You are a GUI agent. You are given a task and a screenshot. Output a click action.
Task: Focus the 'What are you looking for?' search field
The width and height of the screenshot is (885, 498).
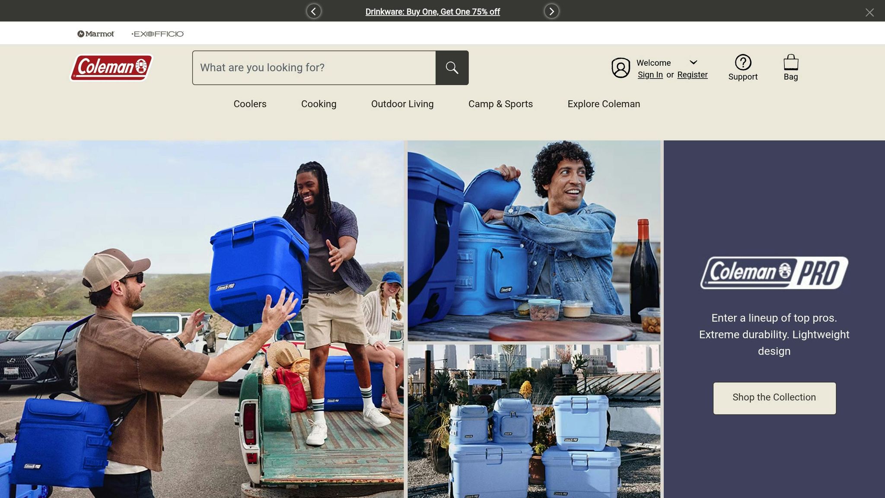(314, 68)
